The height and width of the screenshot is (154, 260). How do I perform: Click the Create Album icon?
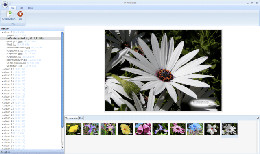[x=9, y=14]
